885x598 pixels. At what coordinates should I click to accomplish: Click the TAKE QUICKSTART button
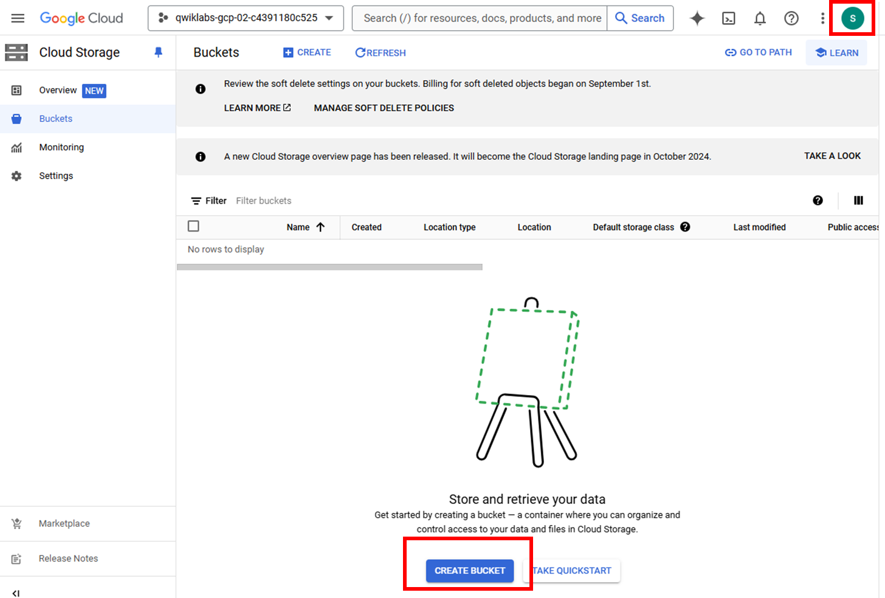pyautogui.click(x=572, y=571)
